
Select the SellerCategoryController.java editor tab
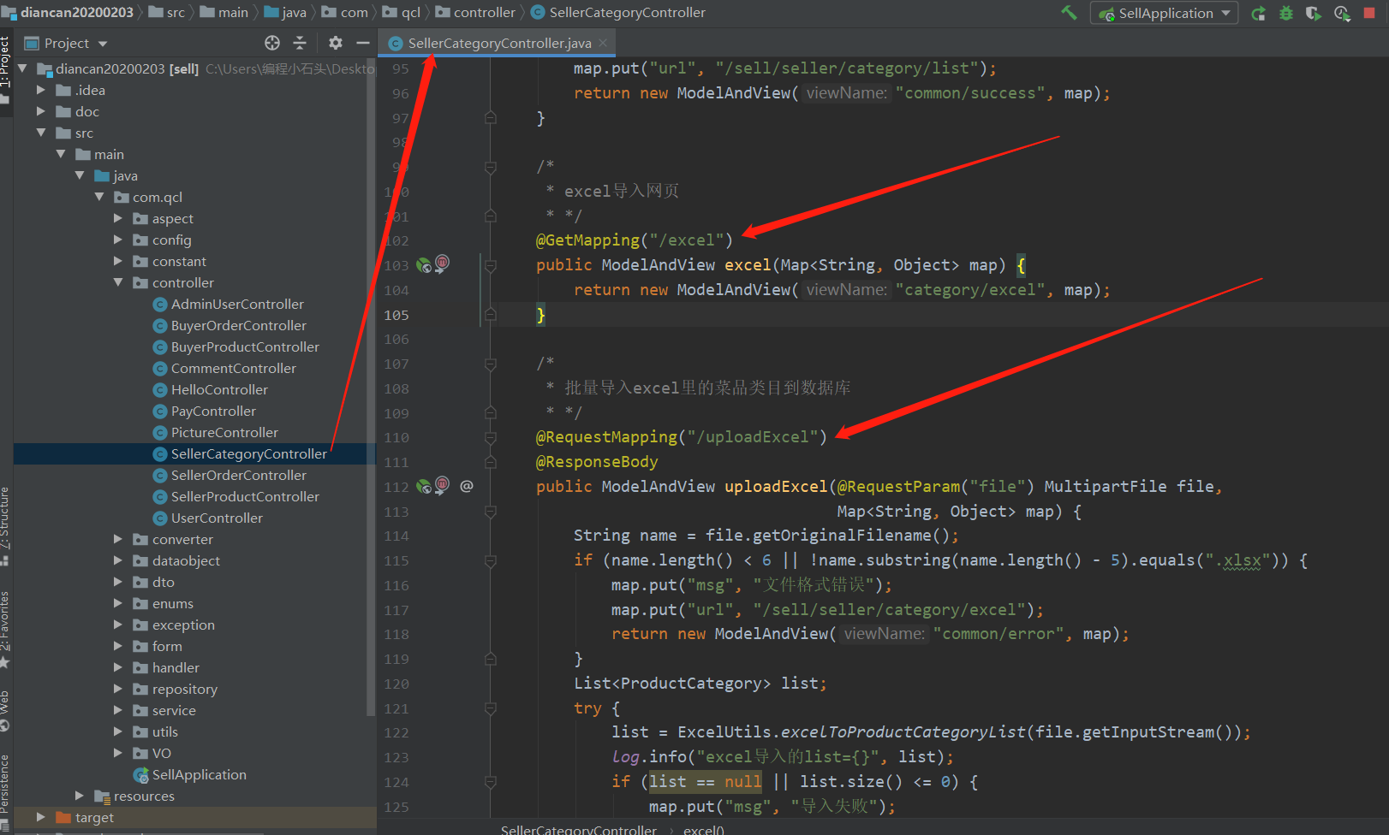498,44
